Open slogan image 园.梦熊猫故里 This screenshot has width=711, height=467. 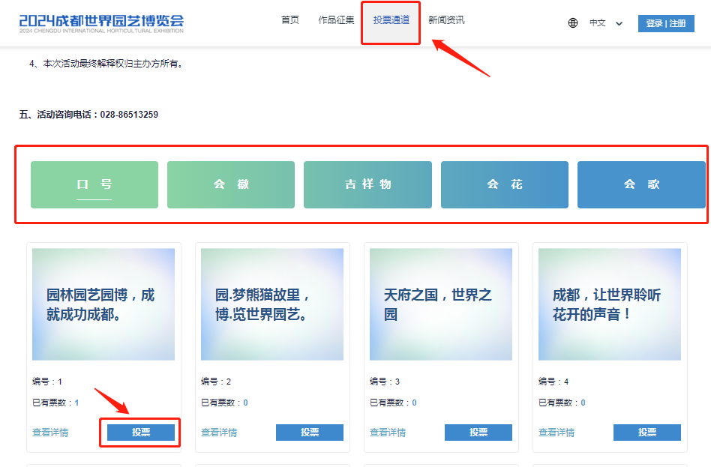(x=272, y=304)
